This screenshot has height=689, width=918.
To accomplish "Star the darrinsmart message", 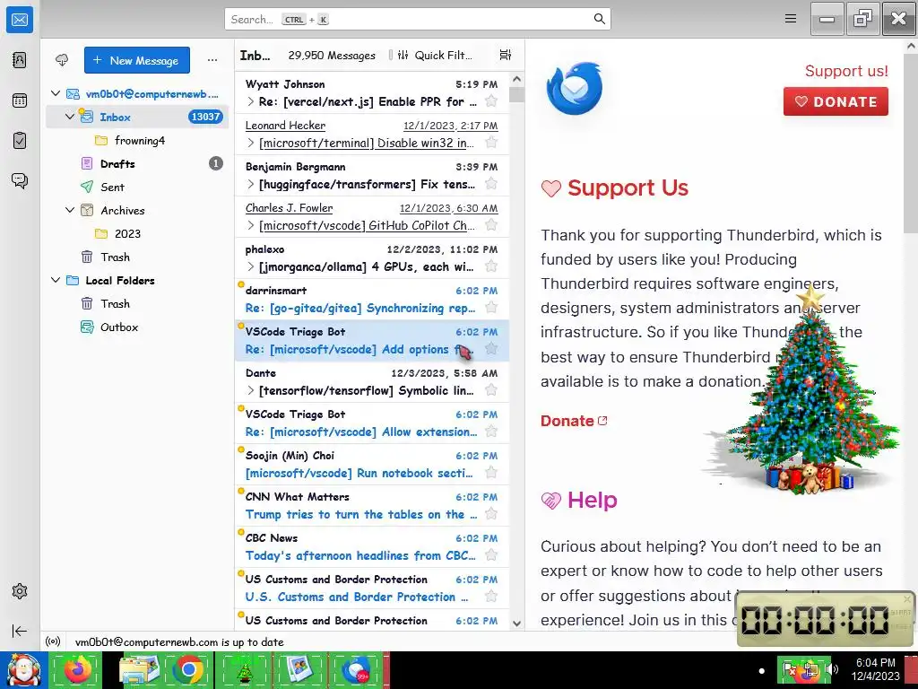I will click(491, 308).
